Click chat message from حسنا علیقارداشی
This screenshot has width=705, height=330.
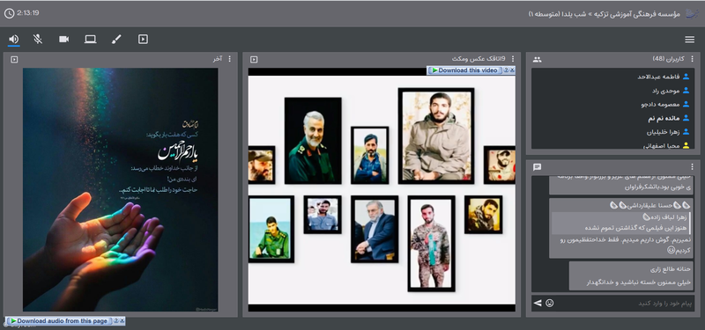[621, 228]
